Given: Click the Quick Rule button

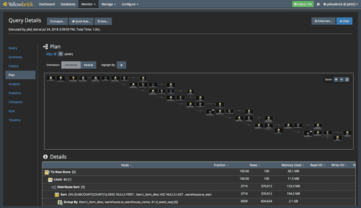Looking at the screenshot, I should coord(81,21).
